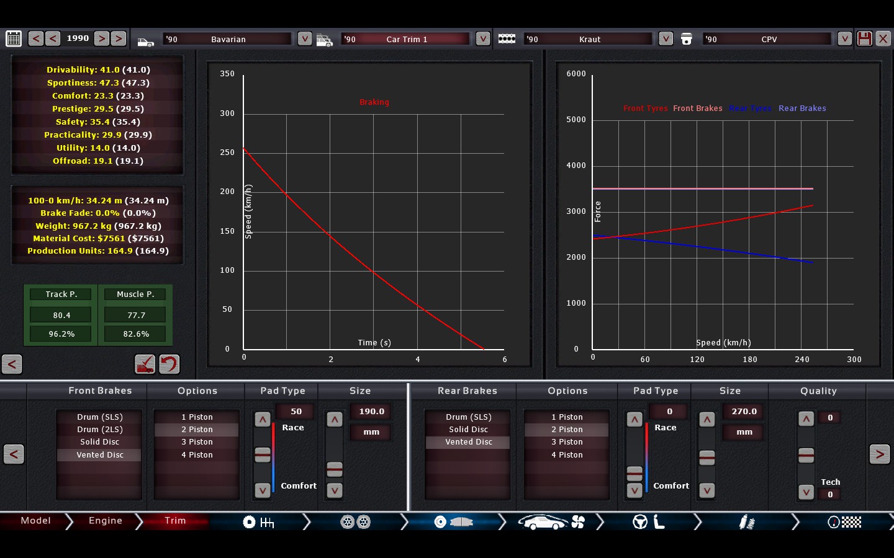
Task: Open the brakes and aero section icon
Action: [453, 522]
